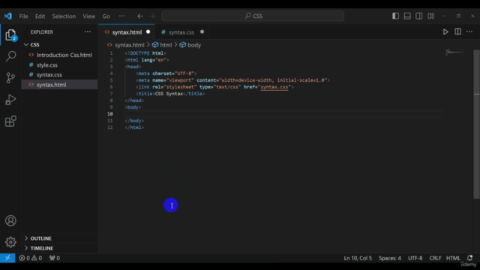Open the Run and Debug view
Image resolution: width=480 pixels, height=270 pixels.
[x=10, y=100]
